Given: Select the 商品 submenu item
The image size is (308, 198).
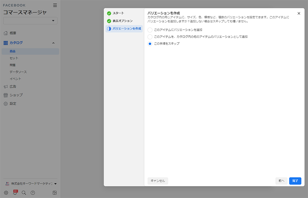Looking at the screenshot, I should pyautogui.click(x=30, y=51).
